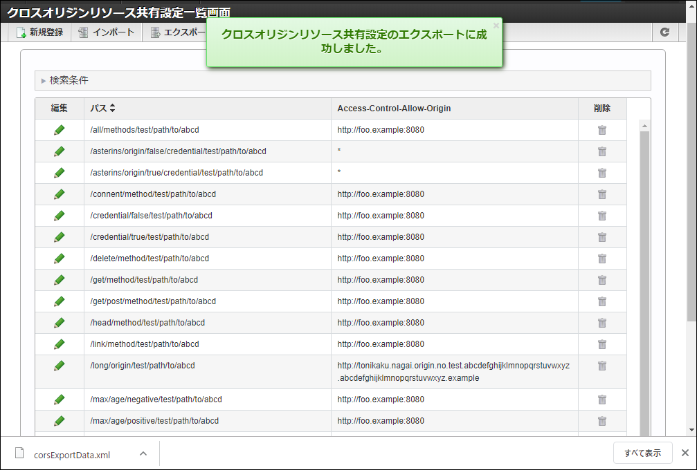Click the edit pencil for /credential/true/test/path/to/abcd
Viewport: 697px width, 470px height.
tap(59, 236)
